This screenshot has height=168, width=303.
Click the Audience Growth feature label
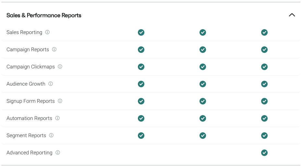pos(26,84)
